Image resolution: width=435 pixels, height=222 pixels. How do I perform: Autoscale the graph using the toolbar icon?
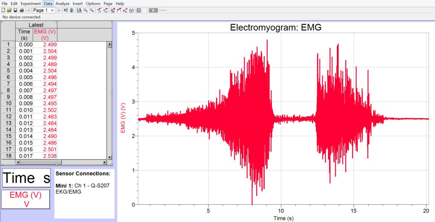pos(79,10)
